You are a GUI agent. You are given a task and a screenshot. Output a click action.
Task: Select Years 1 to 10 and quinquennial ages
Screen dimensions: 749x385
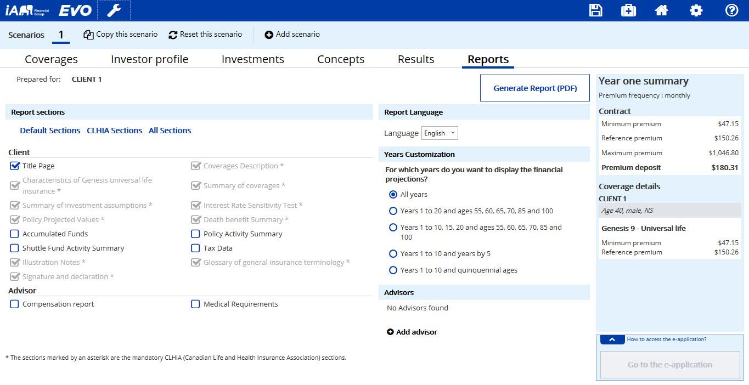coord(393,270)
